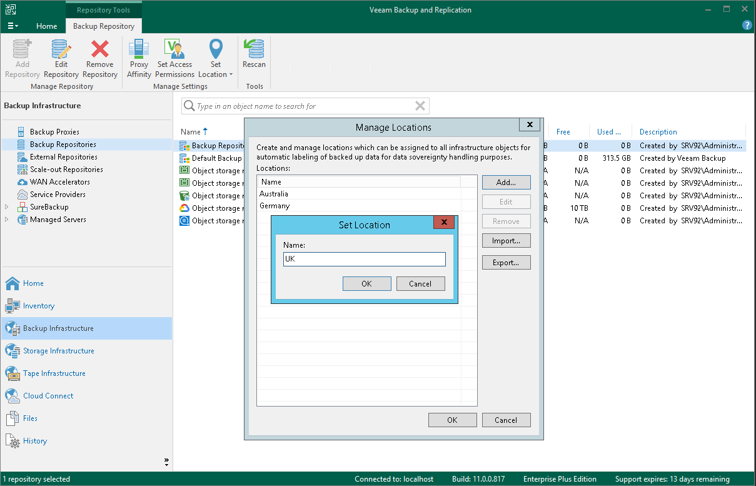Click Cancel in Manage Locations dialog

(x=507, y=420)
